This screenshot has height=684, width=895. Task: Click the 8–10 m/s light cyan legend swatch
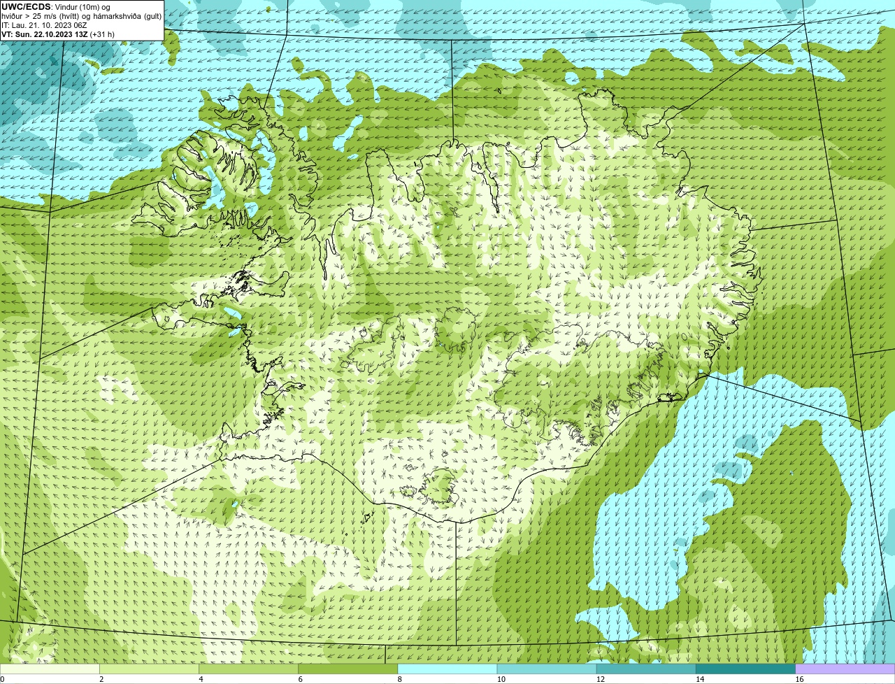point(447,669)
